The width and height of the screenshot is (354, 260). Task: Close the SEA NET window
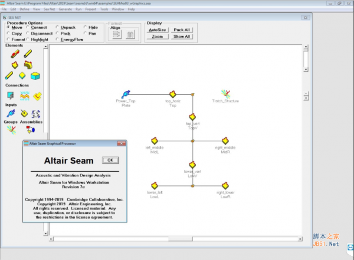(x=305, y=18)
